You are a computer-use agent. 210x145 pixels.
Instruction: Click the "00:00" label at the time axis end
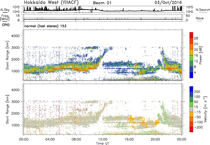click(181, 140)
